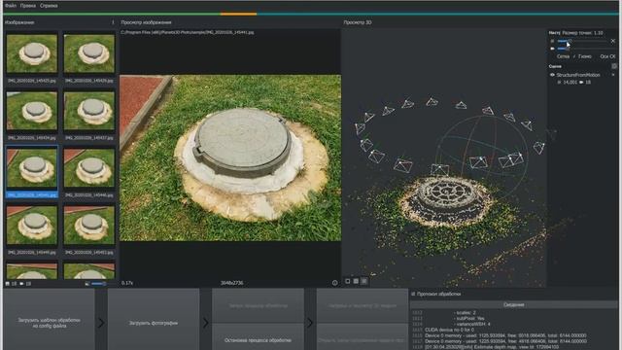This screenshot has height=350, width=622.
Task: Click the 0.17x zoom value below viewer
Action: click(x=127, y=283)
